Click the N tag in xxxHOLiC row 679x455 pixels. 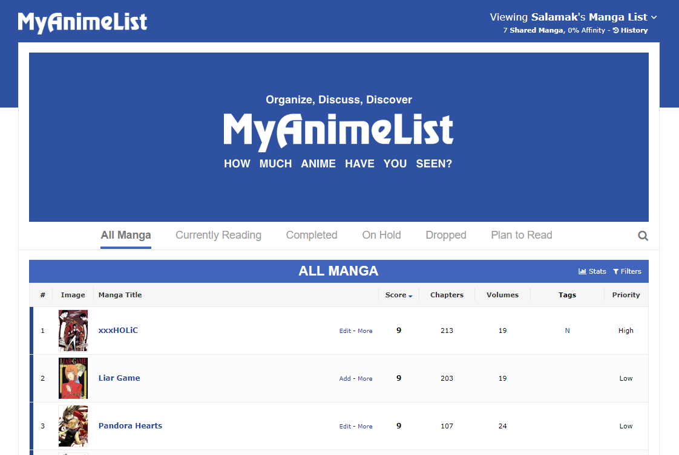click(567, 331)
